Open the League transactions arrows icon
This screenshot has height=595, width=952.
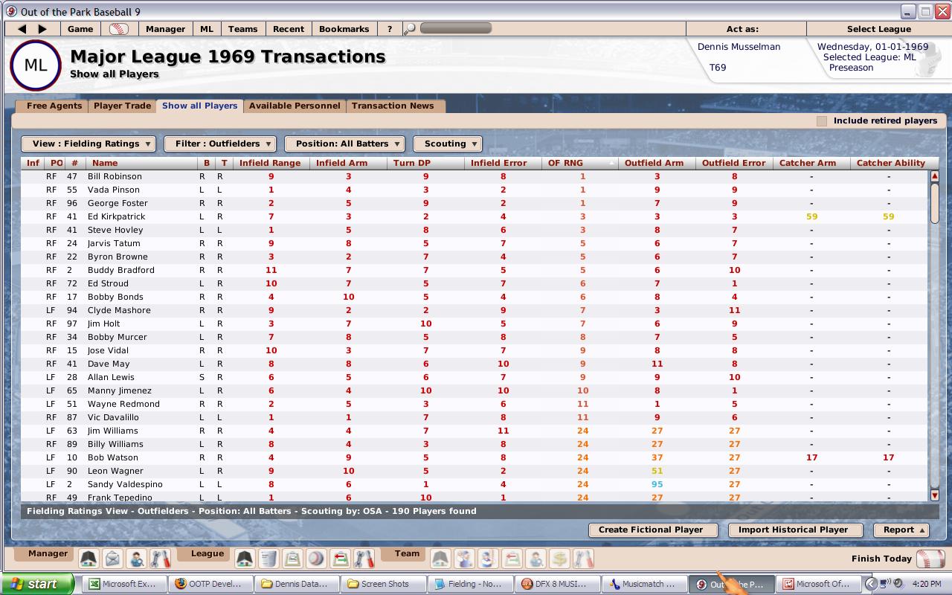(x=340, y=559)
